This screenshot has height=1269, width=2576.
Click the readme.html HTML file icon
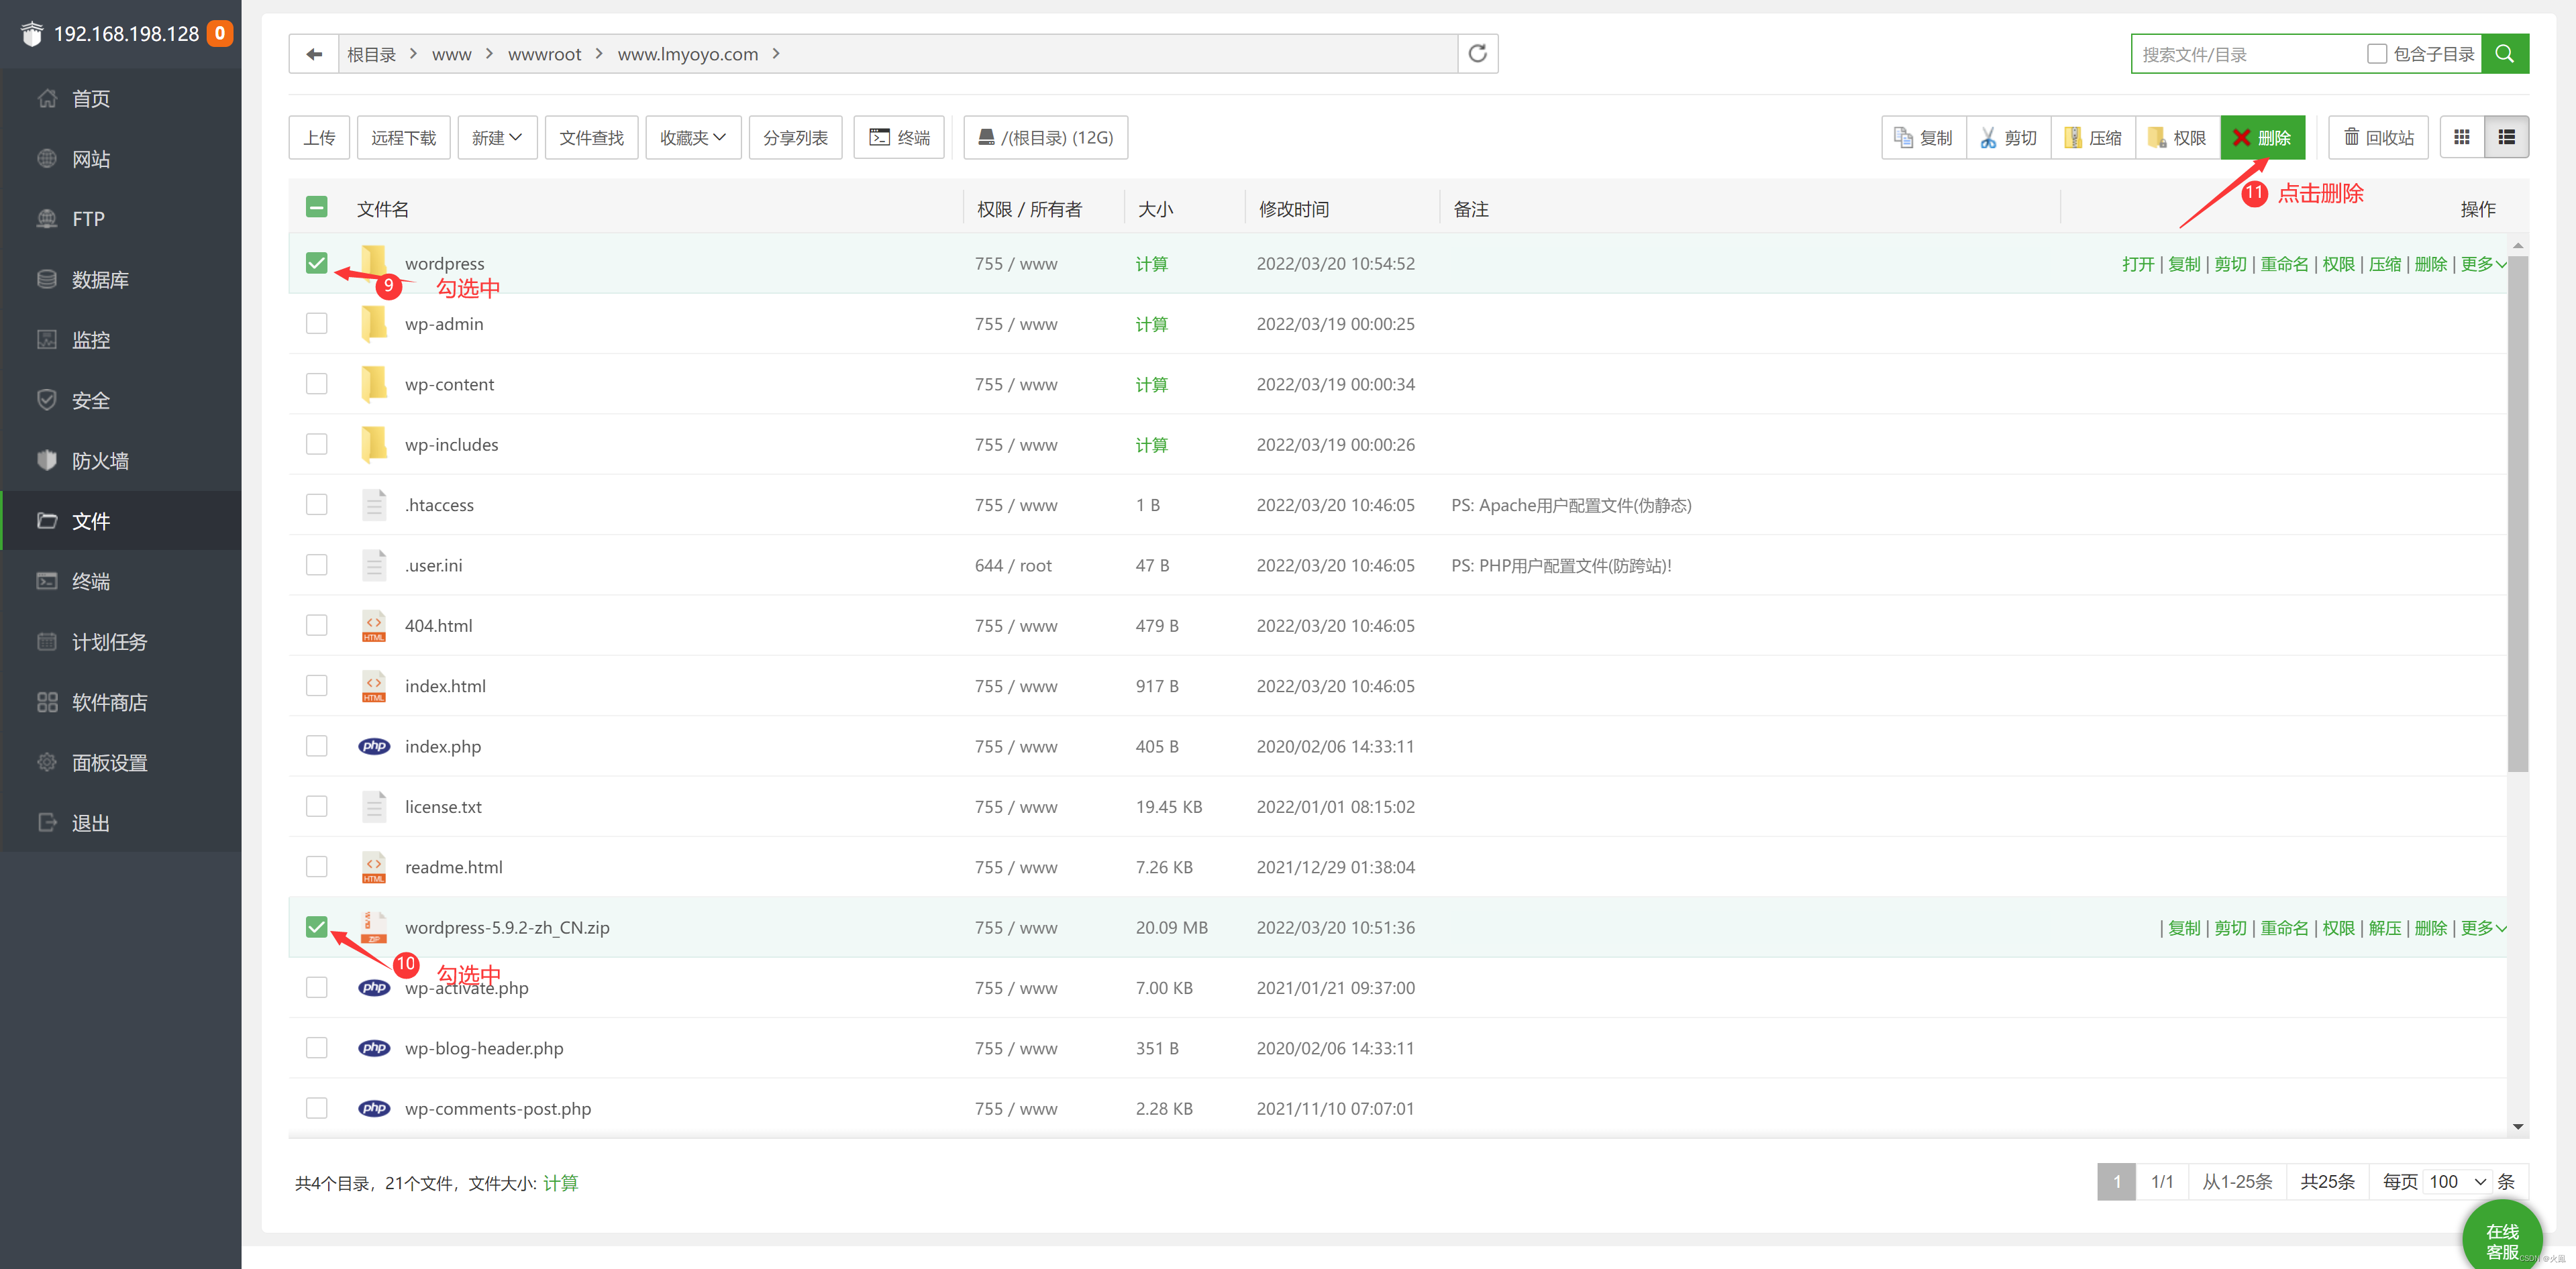click(374, 867)
